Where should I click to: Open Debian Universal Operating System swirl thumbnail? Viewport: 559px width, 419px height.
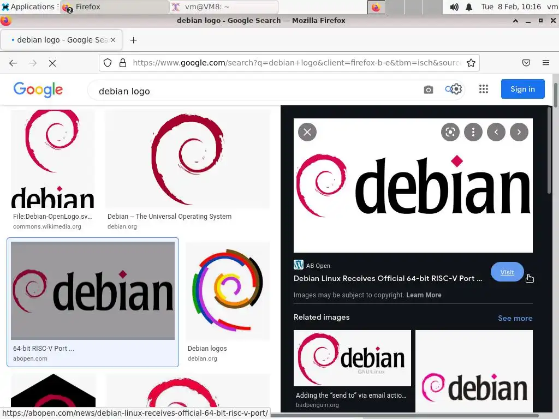pos(188,159)
